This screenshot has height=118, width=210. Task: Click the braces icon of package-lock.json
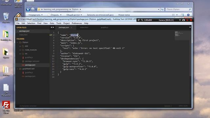pos(23,61)
